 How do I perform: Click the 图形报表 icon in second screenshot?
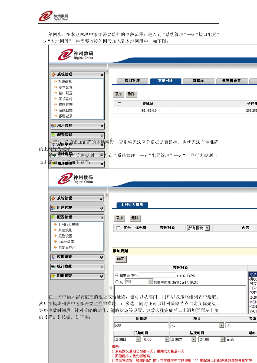(53, 276)
